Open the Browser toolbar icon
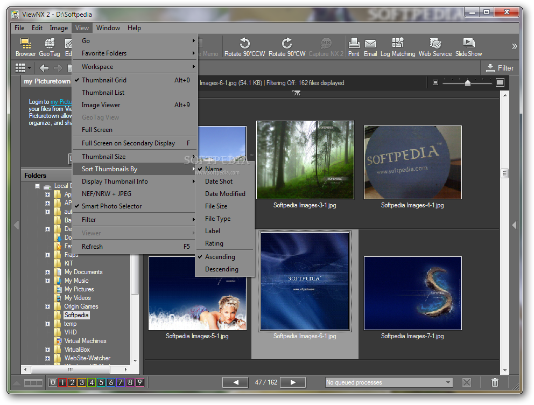The width and height of the screenshot is (534, 405). (25, 47)
